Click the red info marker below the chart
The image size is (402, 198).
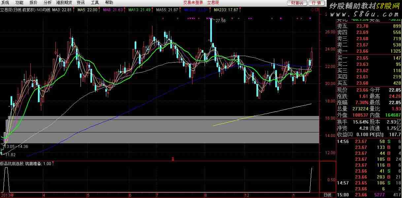coord(173,159)
